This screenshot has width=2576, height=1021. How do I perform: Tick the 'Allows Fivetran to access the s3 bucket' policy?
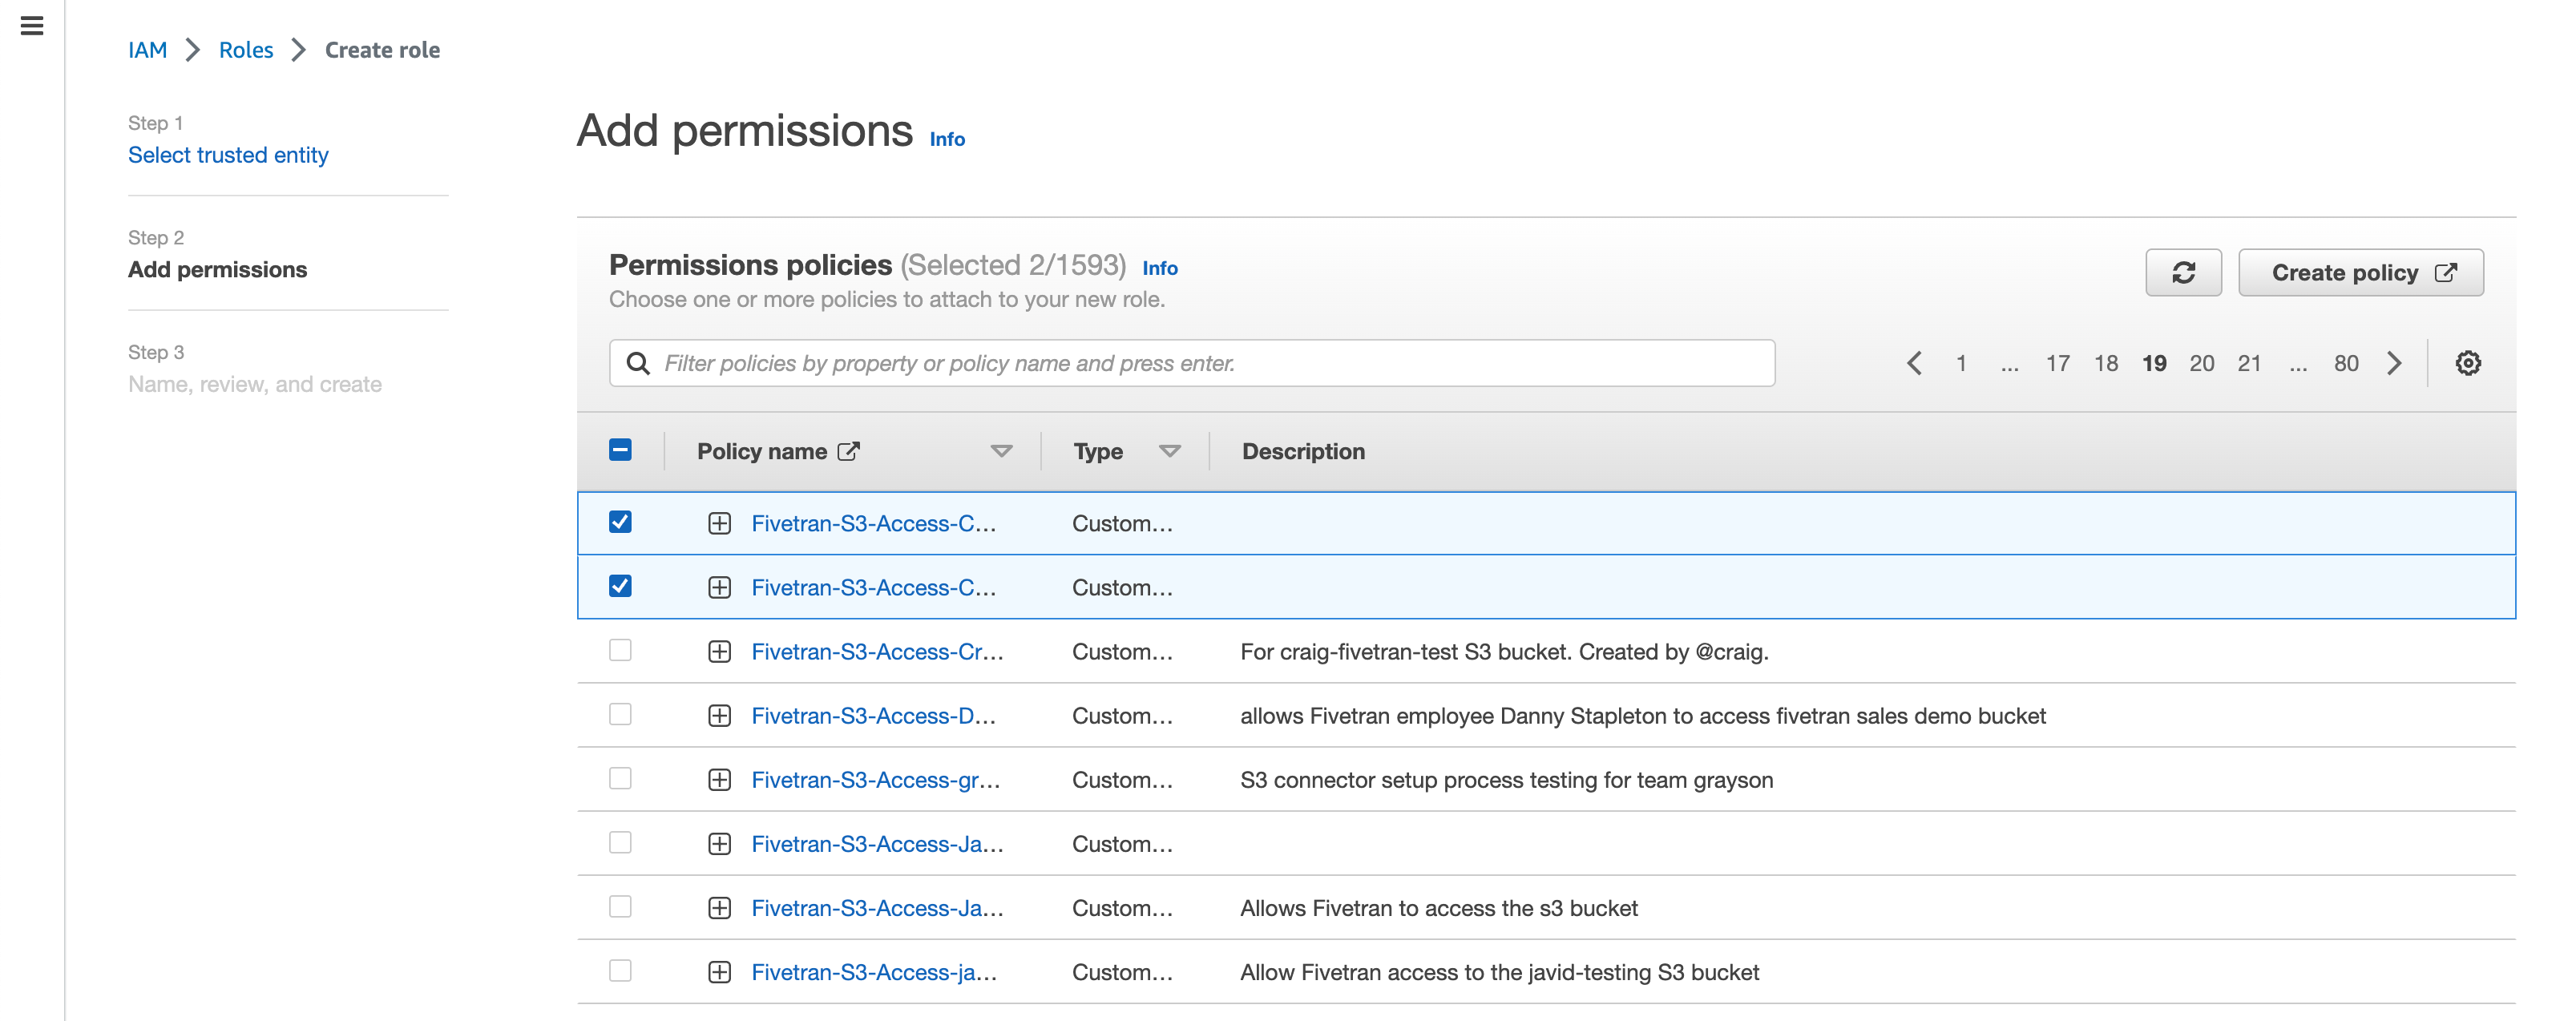620,907
